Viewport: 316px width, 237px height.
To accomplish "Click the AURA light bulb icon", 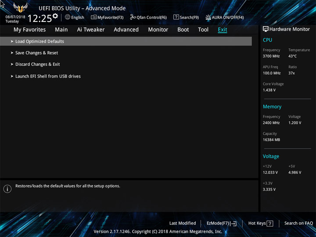I will [x=208, y=17].
